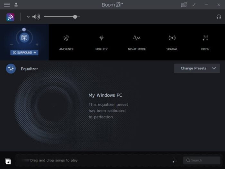This screenshot has width=225, height=169.
Task: Switch to compact mini-player mode
Action: [194, 5]
